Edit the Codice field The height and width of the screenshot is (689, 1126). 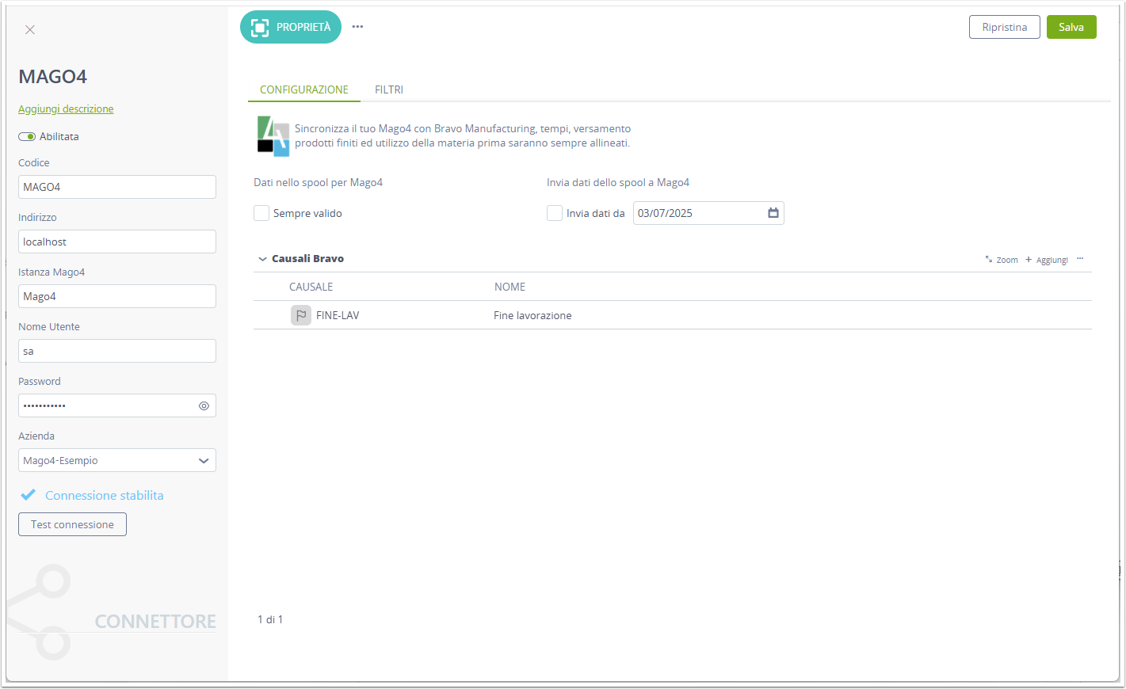click(117, 187)
